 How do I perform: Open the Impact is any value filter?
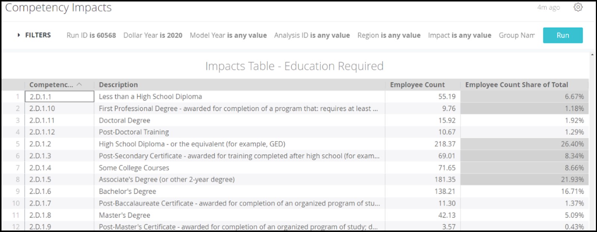[459, 35]
